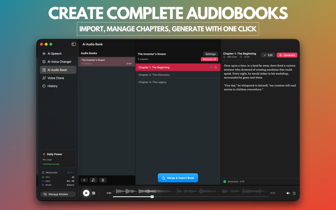This screenshot has height=210, width=336.
Task: Click the 0:04 elapsed time label
Action: point(109,193)
